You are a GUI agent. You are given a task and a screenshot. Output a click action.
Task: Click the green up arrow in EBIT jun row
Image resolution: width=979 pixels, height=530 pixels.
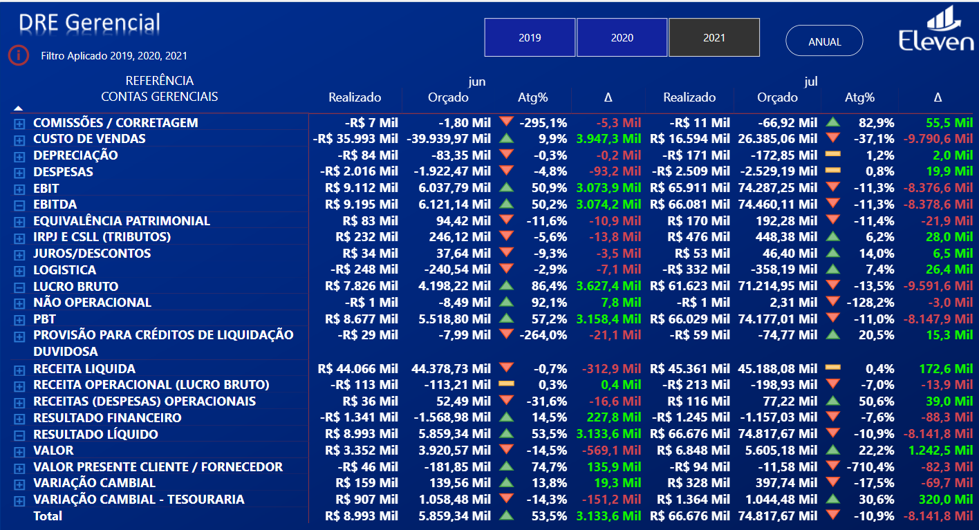pos(506,187)
